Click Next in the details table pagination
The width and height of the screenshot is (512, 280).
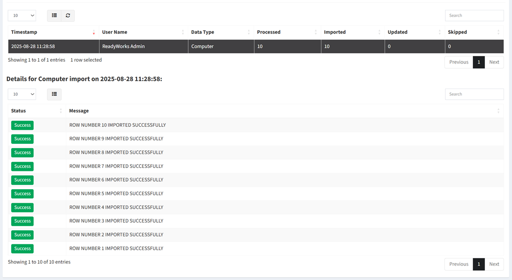494,264
